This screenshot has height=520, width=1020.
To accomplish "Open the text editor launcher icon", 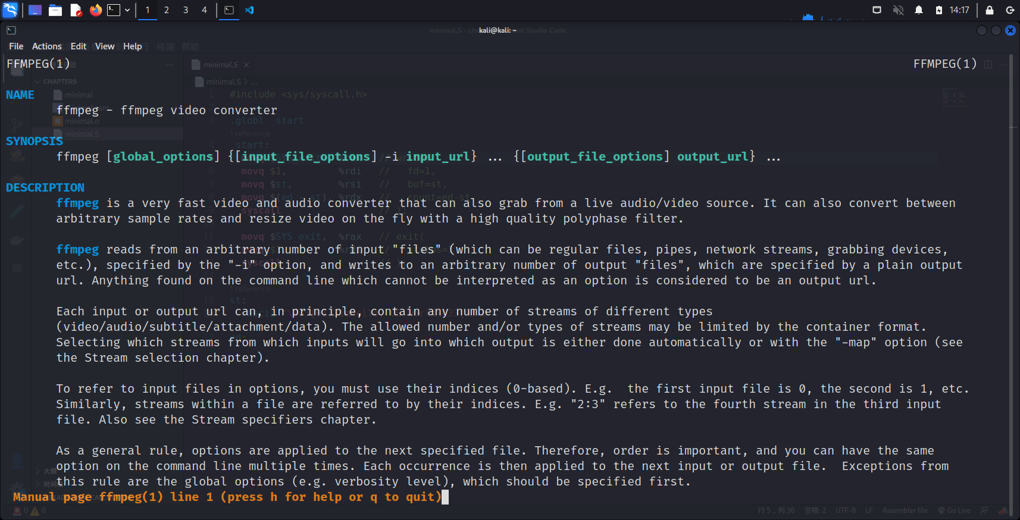I will click(x=76, y=10).
